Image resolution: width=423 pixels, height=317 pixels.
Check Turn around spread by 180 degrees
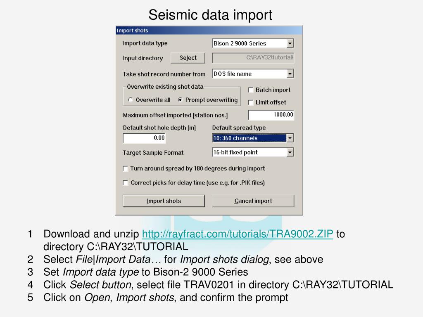point(126,169)
